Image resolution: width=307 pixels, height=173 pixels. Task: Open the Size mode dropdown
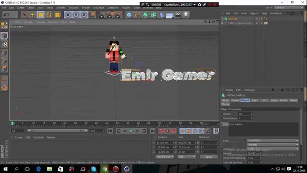pos(187,157)
